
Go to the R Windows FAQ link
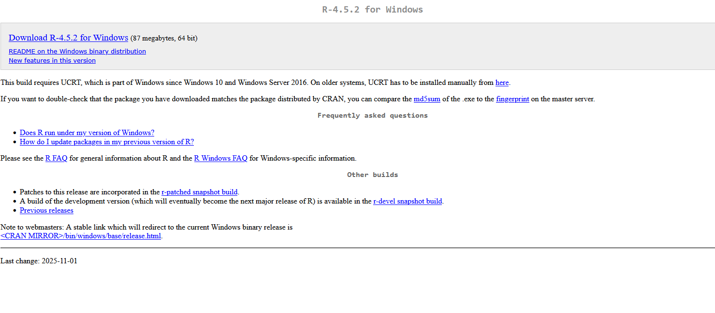[x=220, y=158]
